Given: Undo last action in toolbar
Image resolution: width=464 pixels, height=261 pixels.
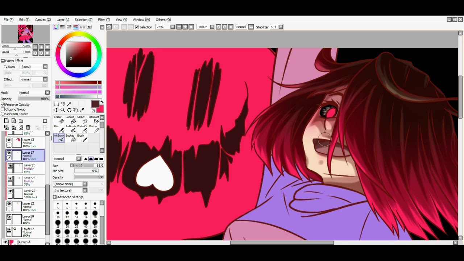Looking at the screenshot, I should click(x=109, y=27).
